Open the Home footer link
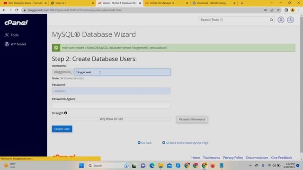 [196, 158]
